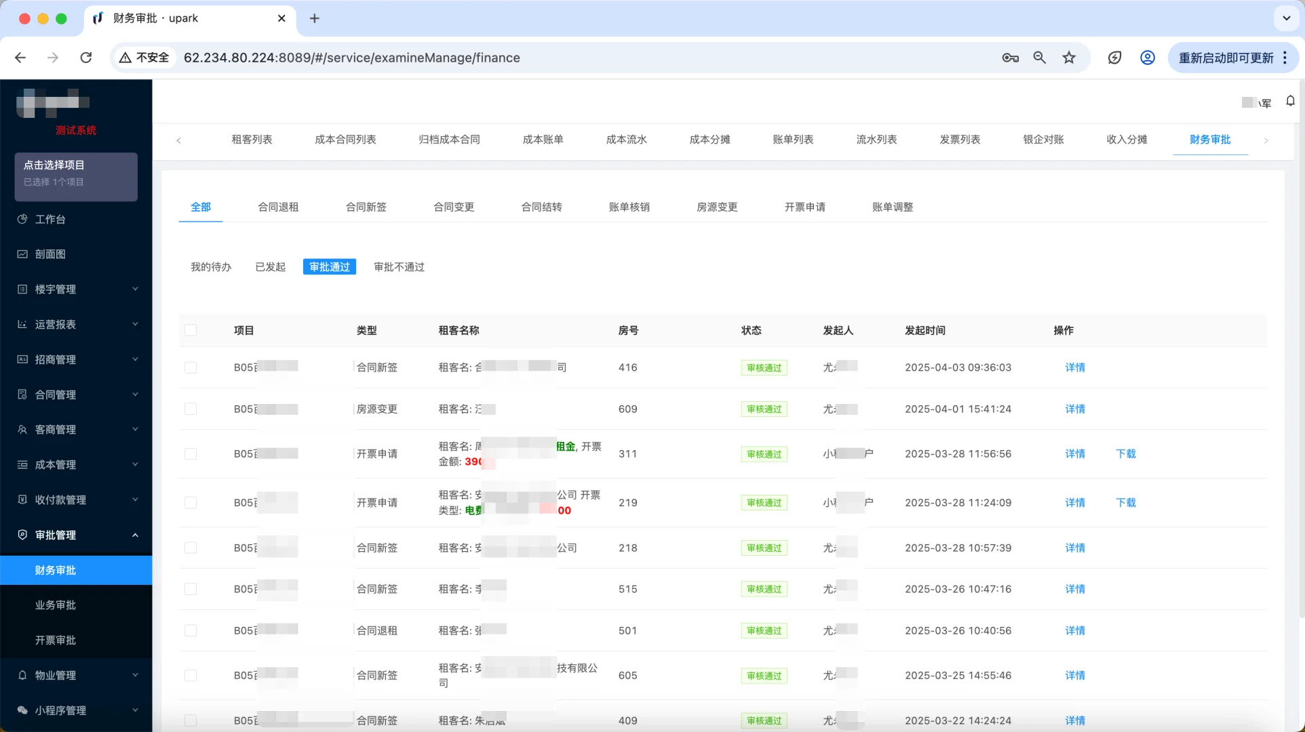
Task: Select the checkbox for room 218 row
Action: pos(191,548)
